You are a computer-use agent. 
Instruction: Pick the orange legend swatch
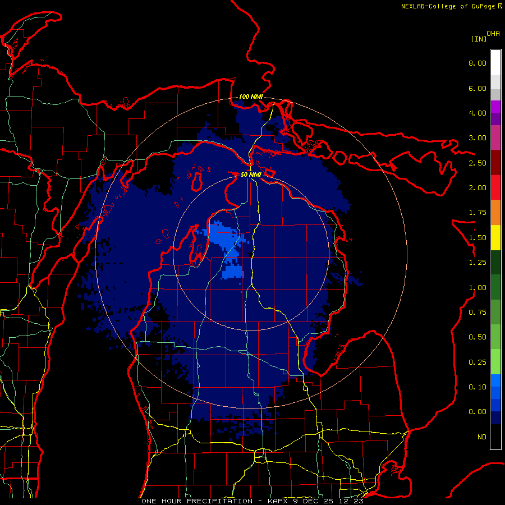pos(495,213)
